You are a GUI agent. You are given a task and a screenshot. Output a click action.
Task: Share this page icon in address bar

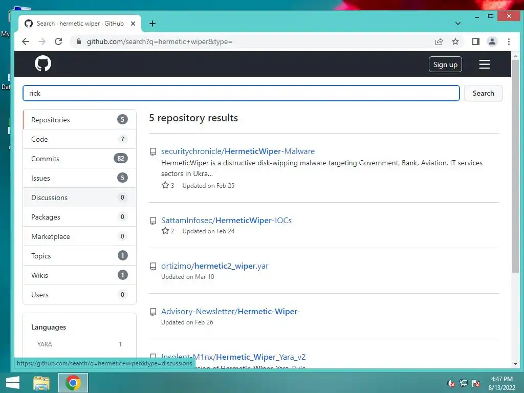tap(439, 41)
